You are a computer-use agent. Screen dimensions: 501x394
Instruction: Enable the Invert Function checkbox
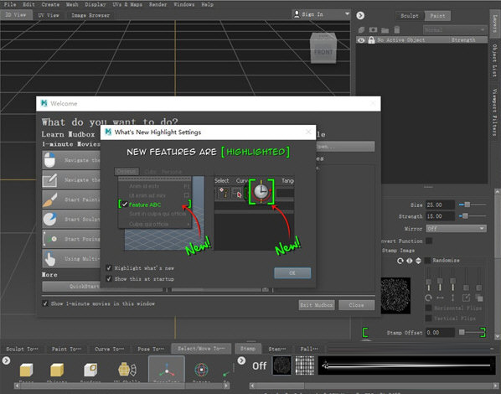point(429,241)
